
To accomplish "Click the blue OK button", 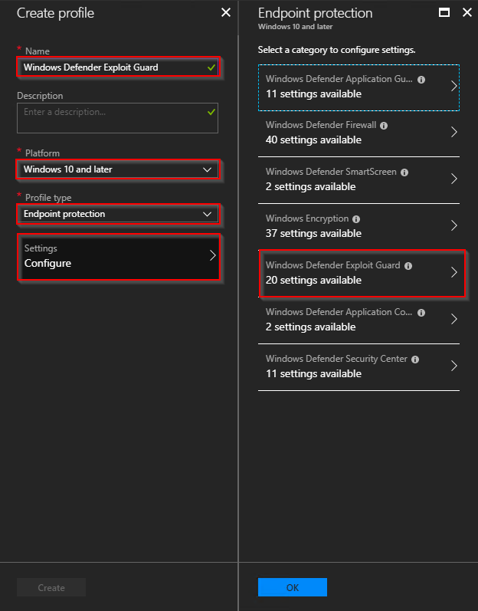I will (293, 587).
